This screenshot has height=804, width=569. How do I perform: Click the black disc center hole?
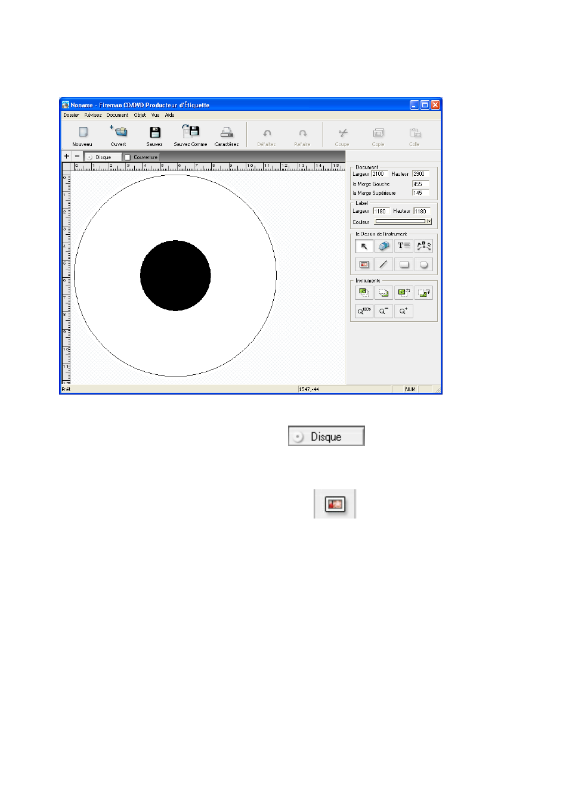pyautogui.click(x=175, y=275)
